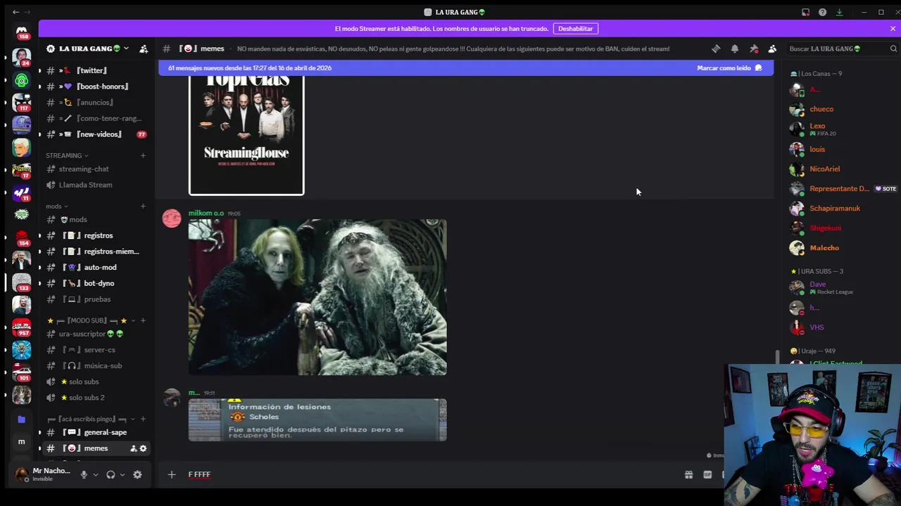The height and width of the screenshot is (506, 901).
Task: Disable Streamer mode with Deshabilitar button
Action: click(x=576, y=29)
